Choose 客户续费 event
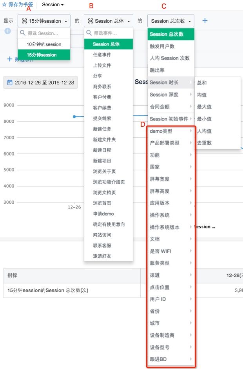This screenshot has width=243, height=369. (x=109, y=108)
